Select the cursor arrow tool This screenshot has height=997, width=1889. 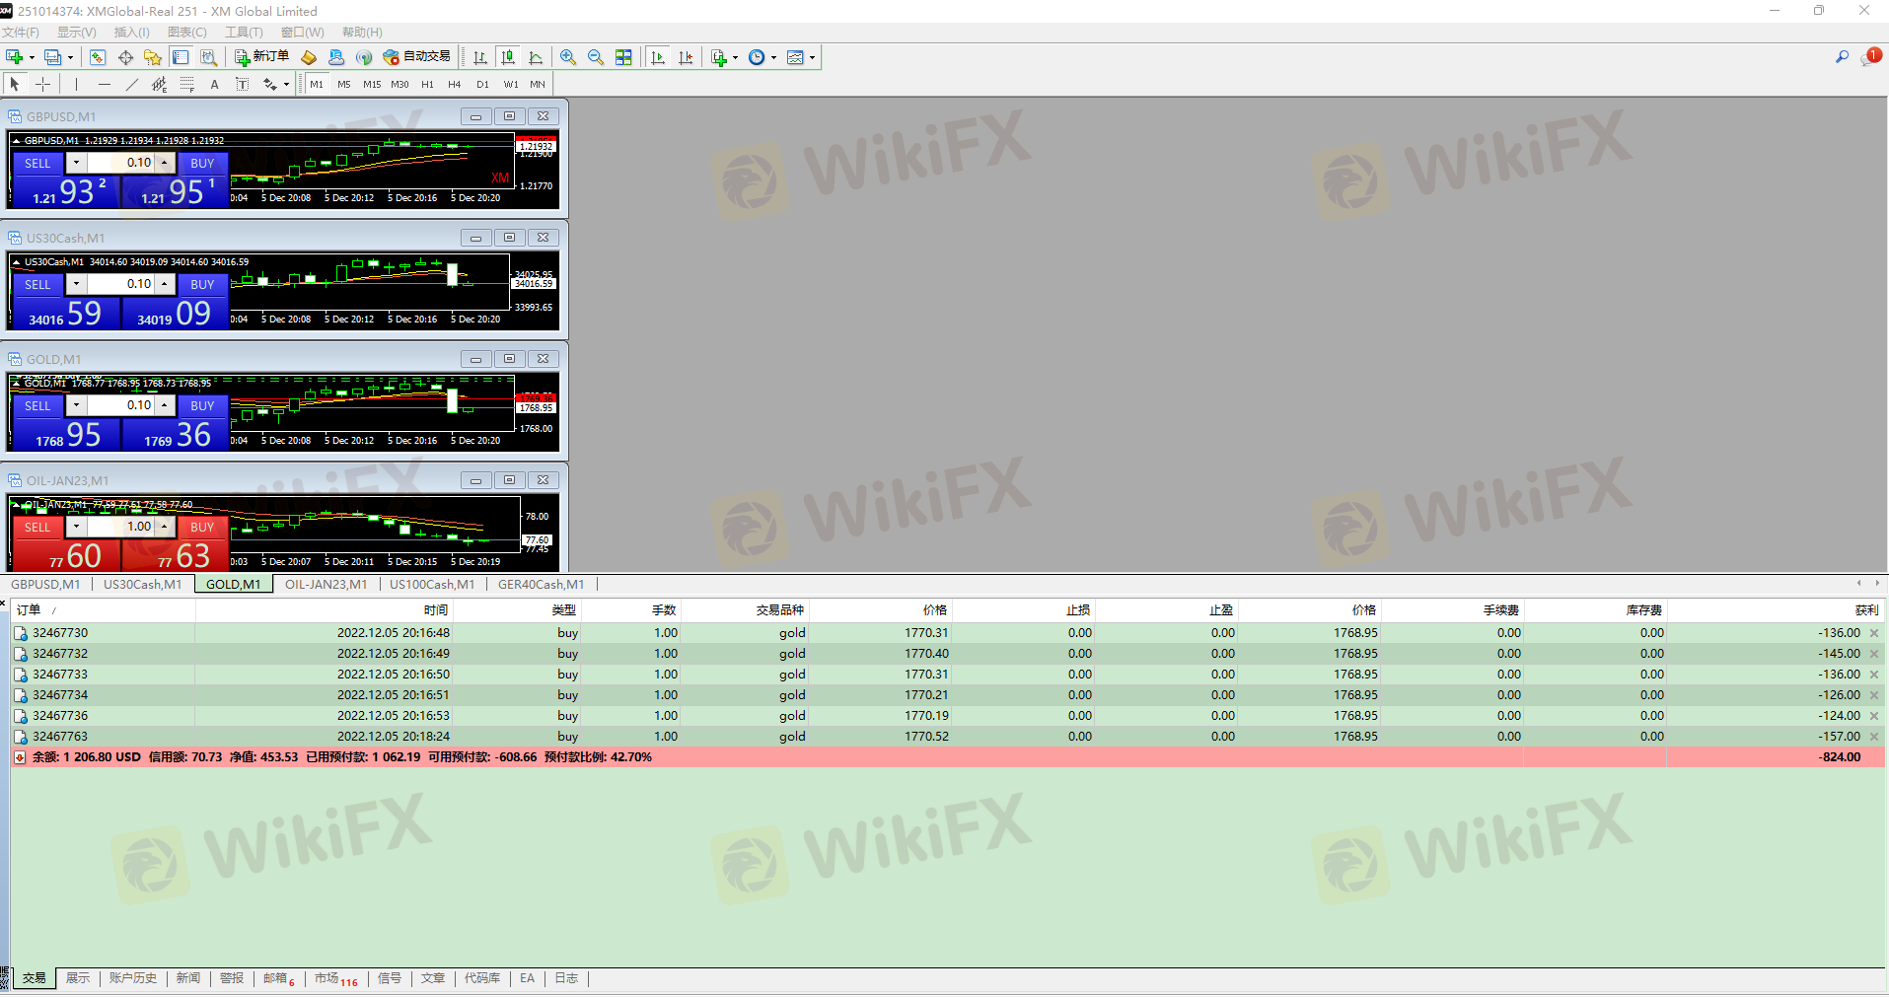15,84
